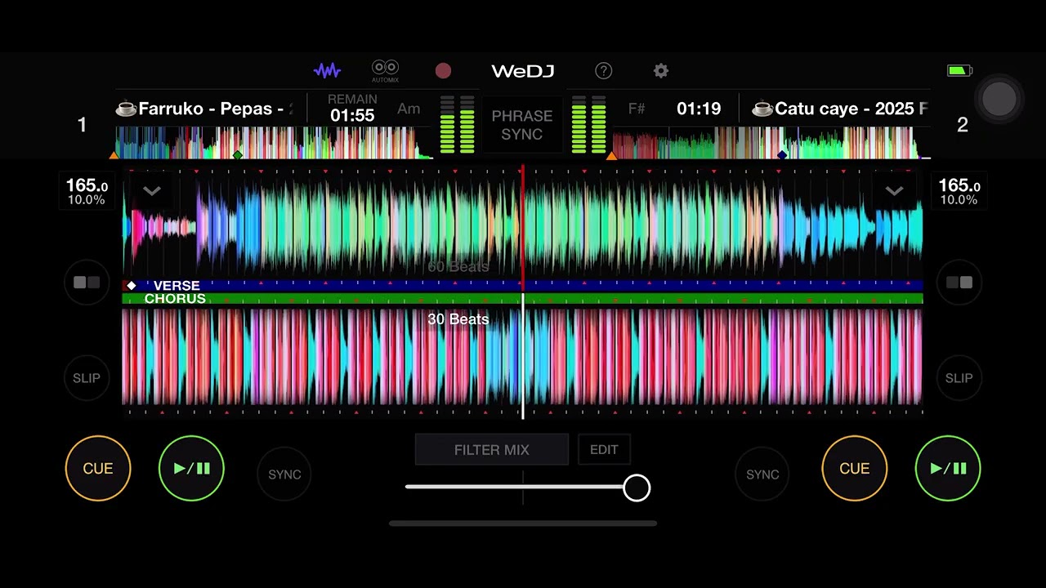Image resolution: width=1046 pixels, height=588 pixels.
Task: Open the Automix feature
Action: click(x=385, y=71)
